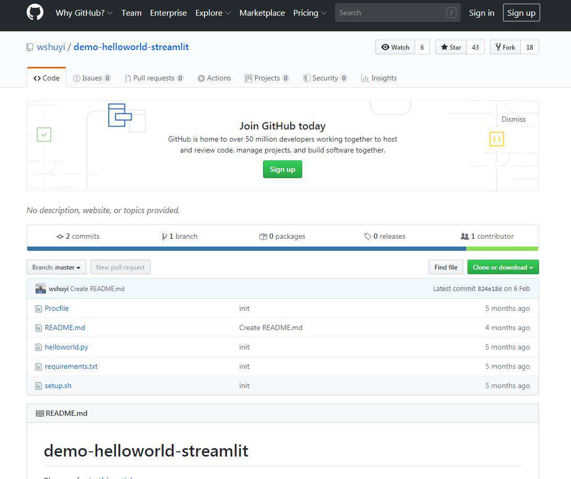The image size is (571, 479).
Task: Fork the repository
Action: pos(505,48)
